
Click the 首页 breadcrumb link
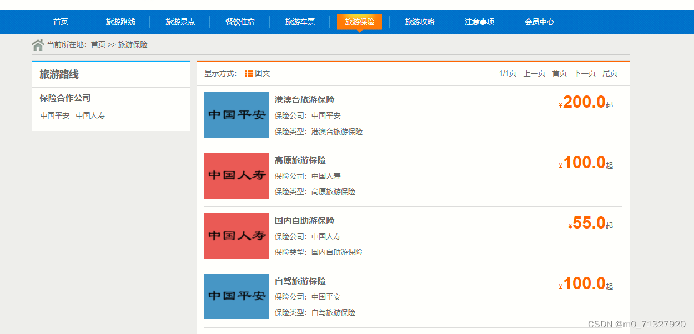pyautogui.click(x=98, y=44)
